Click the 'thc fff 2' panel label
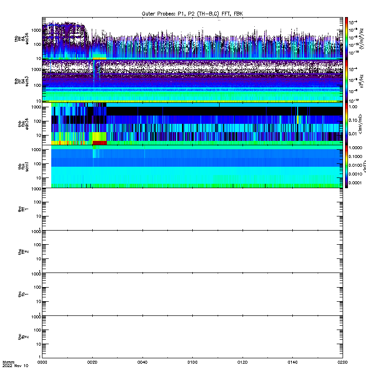This screenshot has width=366, height=390. point(23,252)
